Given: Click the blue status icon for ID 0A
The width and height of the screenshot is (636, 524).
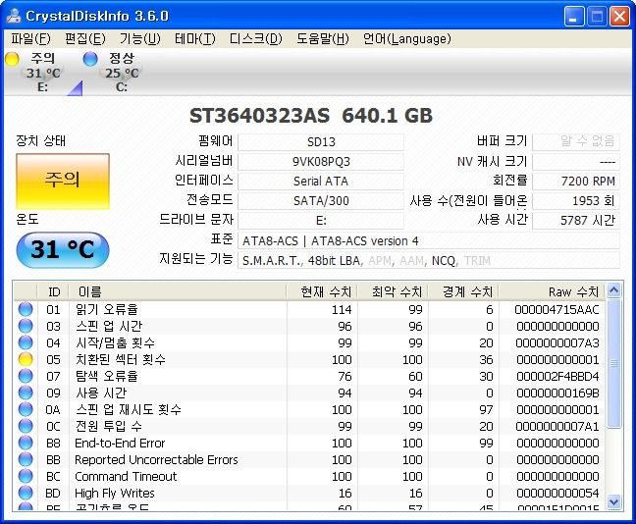Looking at the screenshot, I should pos(26,409).
